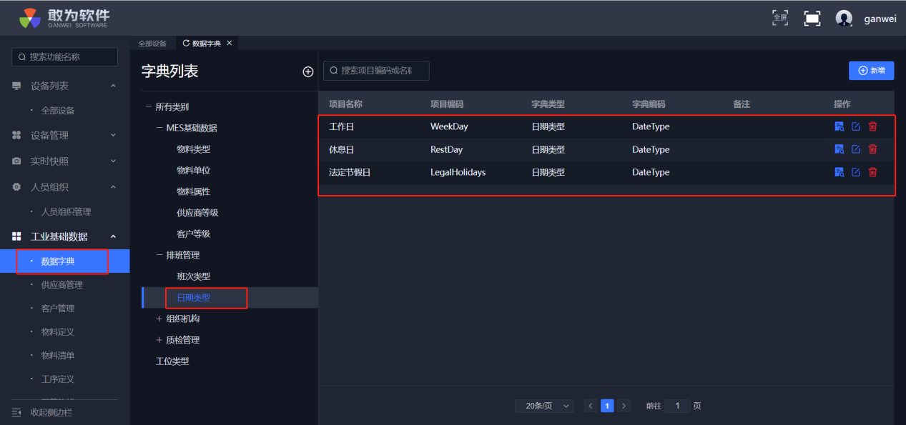
Task: Click the 全屏 fullscreen icon in header
Action: (x=780, y=18)
